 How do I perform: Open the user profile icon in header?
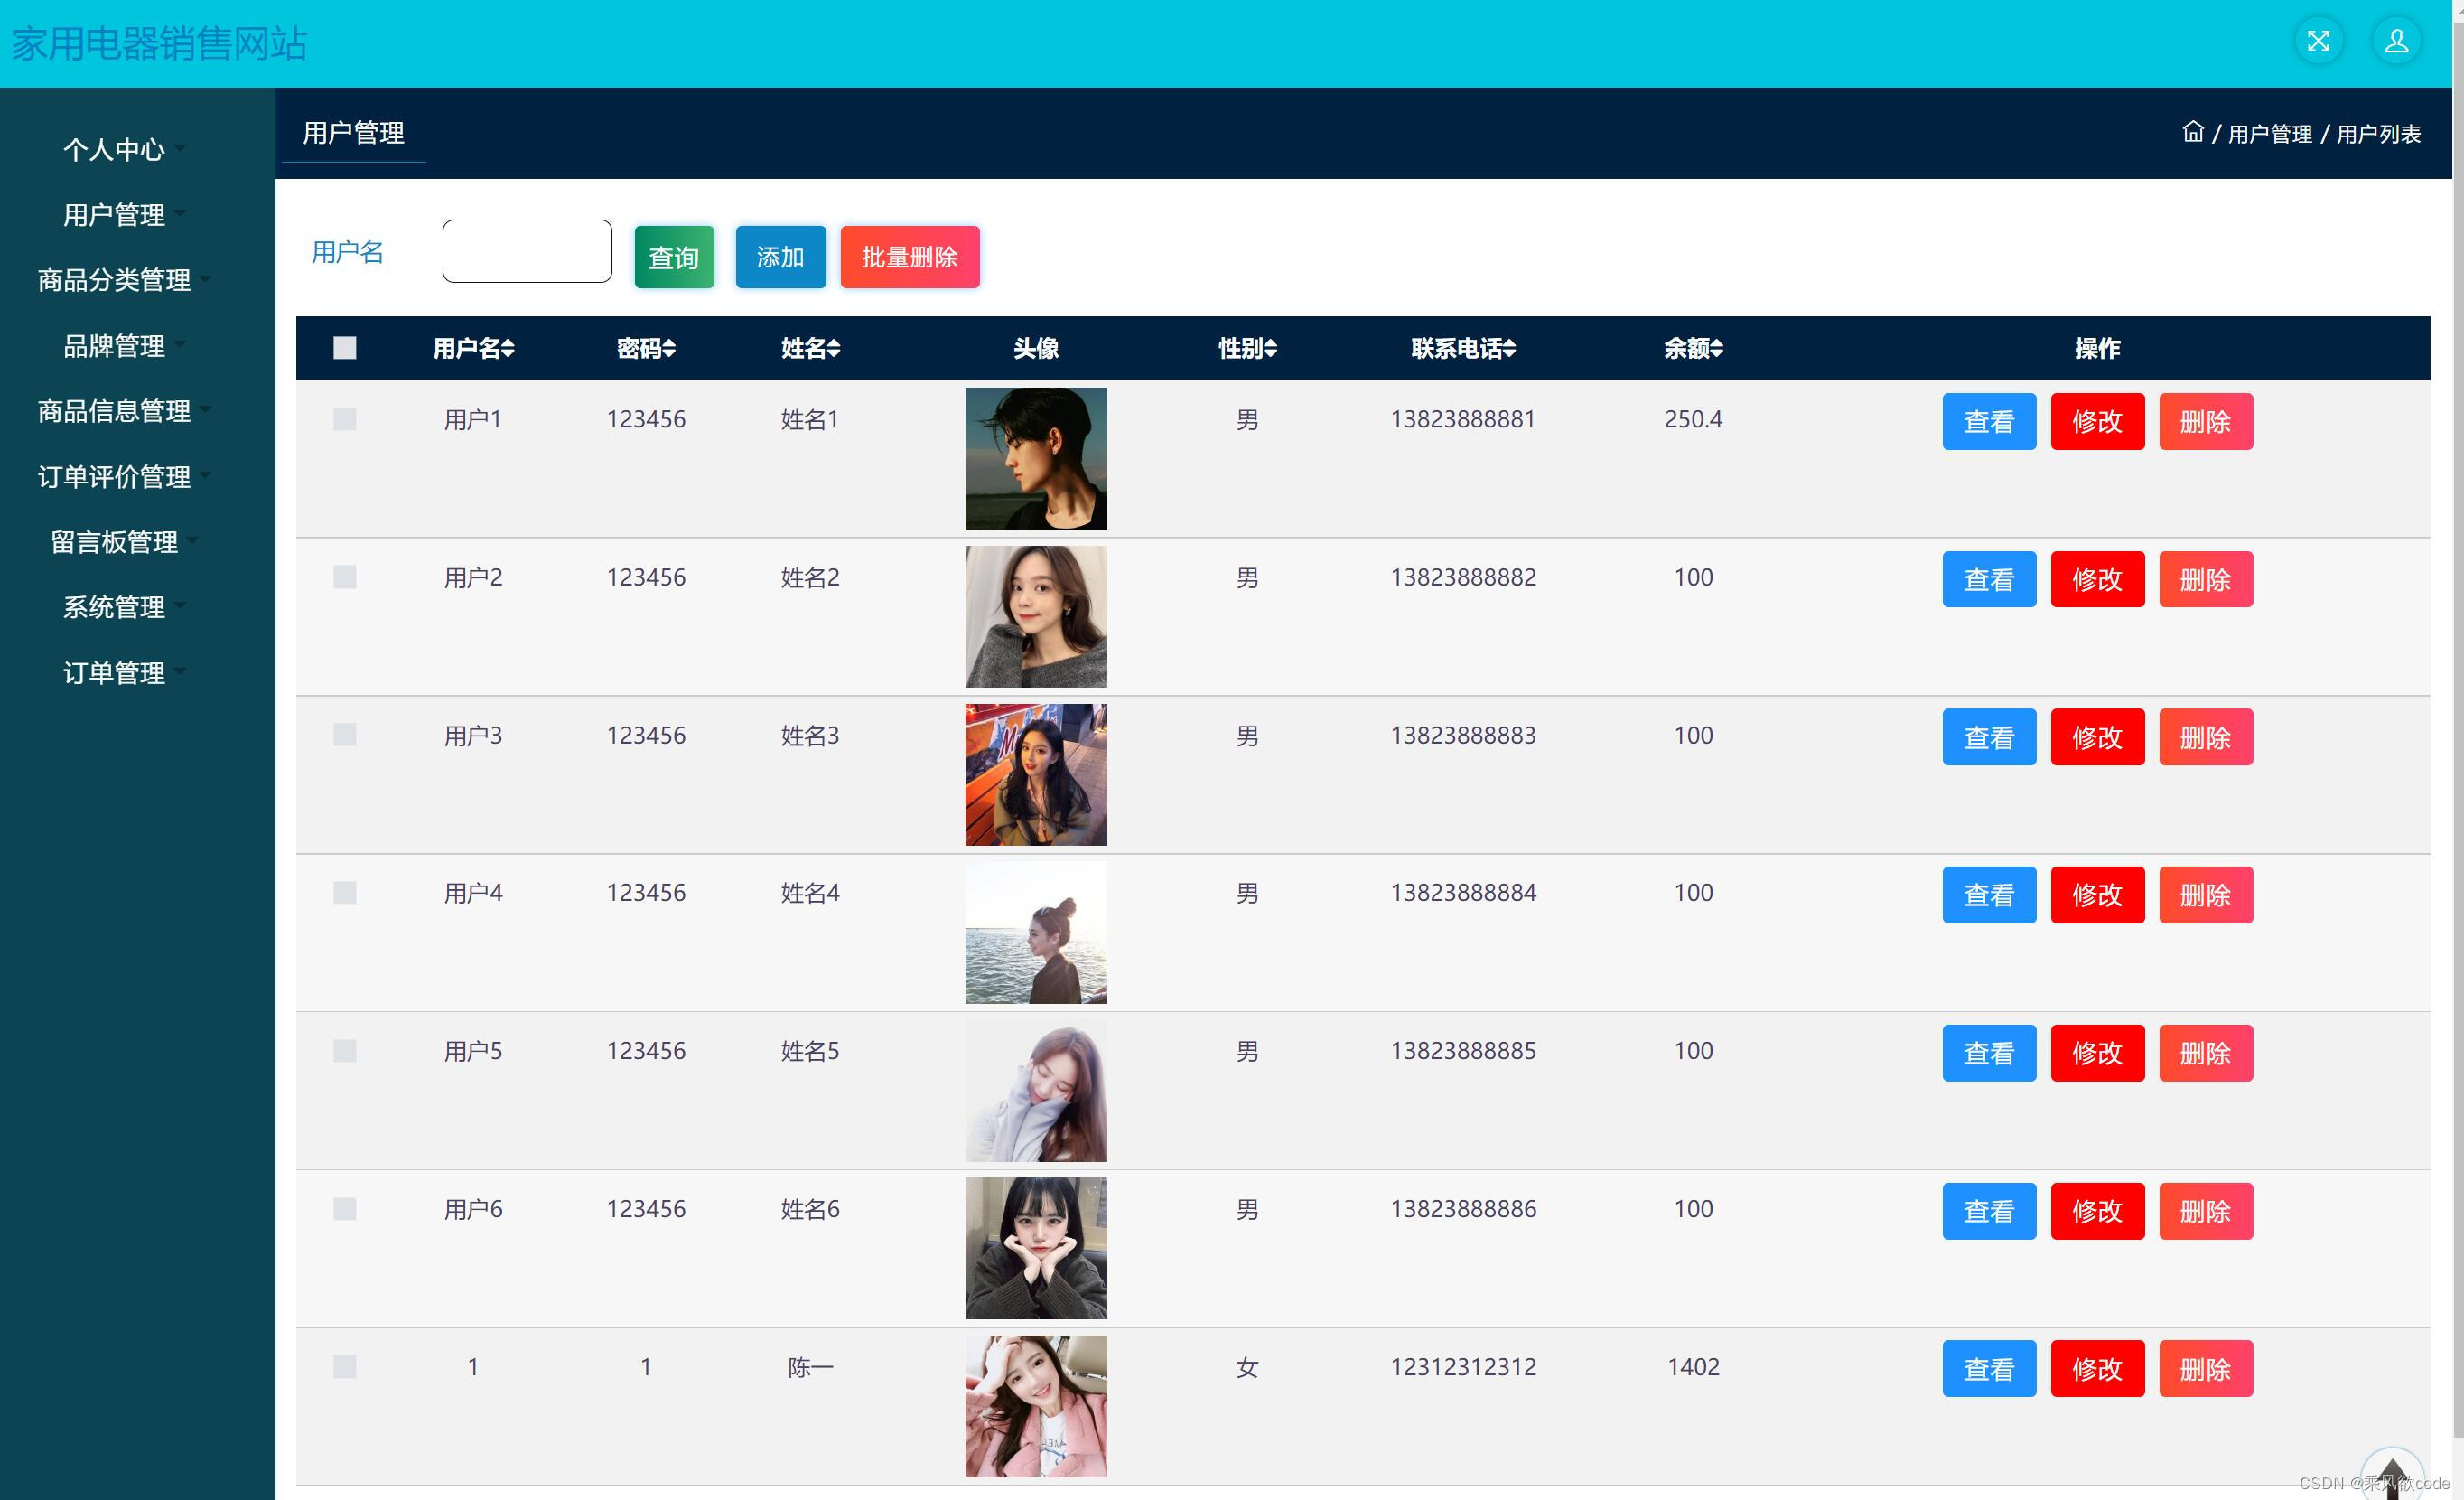(x=2396, y=41)
